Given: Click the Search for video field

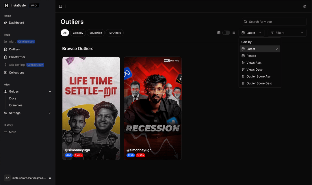Looking at the screenshot, I should 274,22.
